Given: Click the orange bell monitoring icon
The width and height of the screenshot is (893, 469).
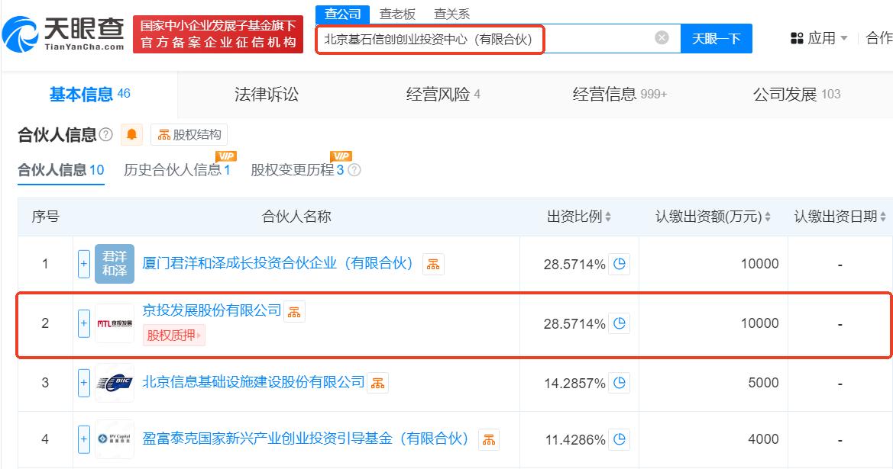Looking at the screenshot, I should [131, 135].
